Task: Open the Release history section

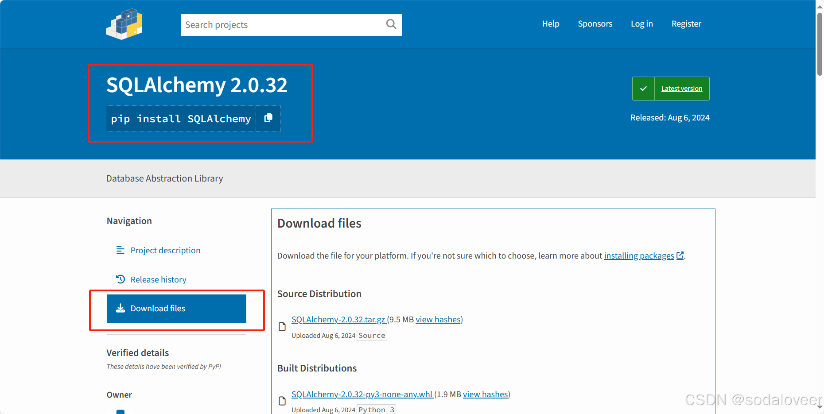Action: [x=158, y=280]
